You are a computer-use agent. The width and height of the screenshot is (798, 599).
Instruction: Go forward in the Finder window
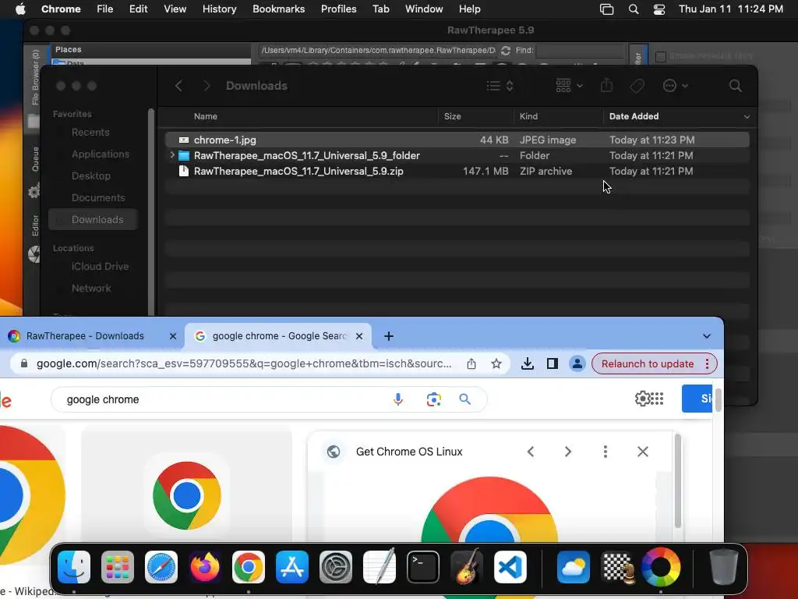click(207, 86)
